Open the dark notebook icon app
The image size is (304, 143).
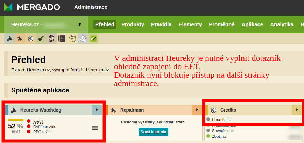pos(62,38)
